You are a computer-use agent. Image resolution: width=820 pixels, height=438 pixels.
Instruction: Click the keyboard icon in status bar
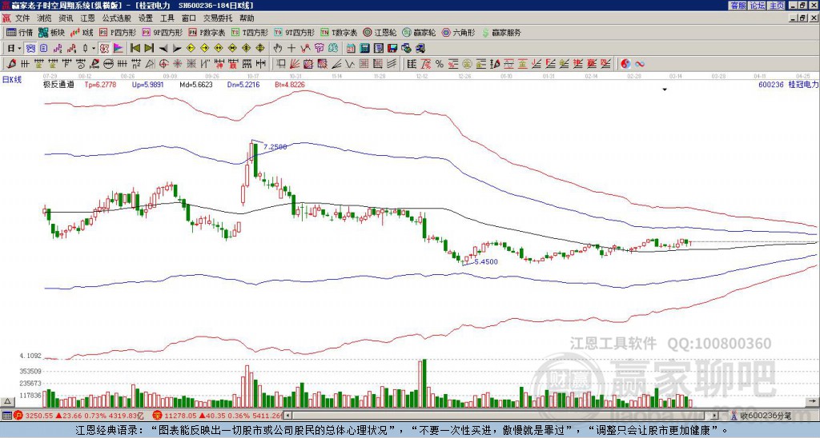pos(6,416)
